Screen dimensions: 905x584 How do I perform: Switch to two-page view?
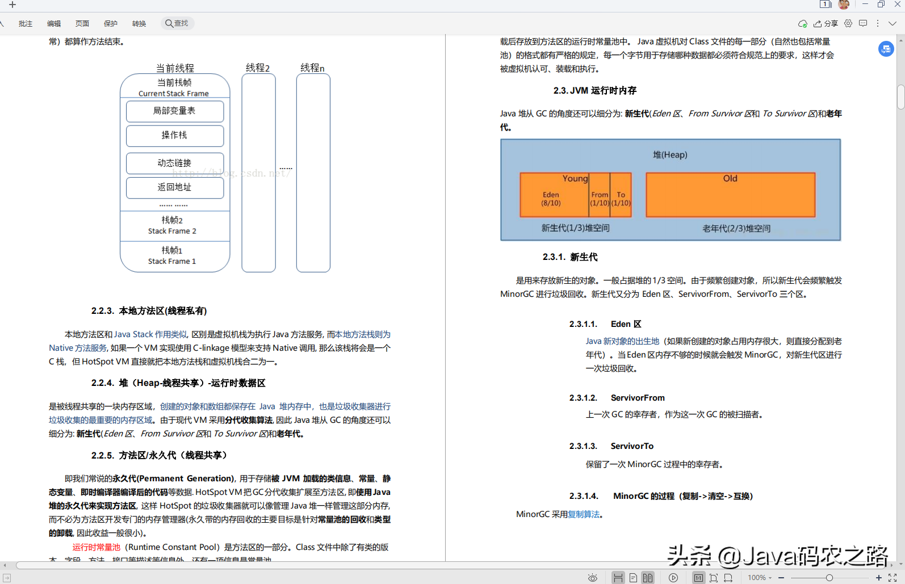coord(648,578)
